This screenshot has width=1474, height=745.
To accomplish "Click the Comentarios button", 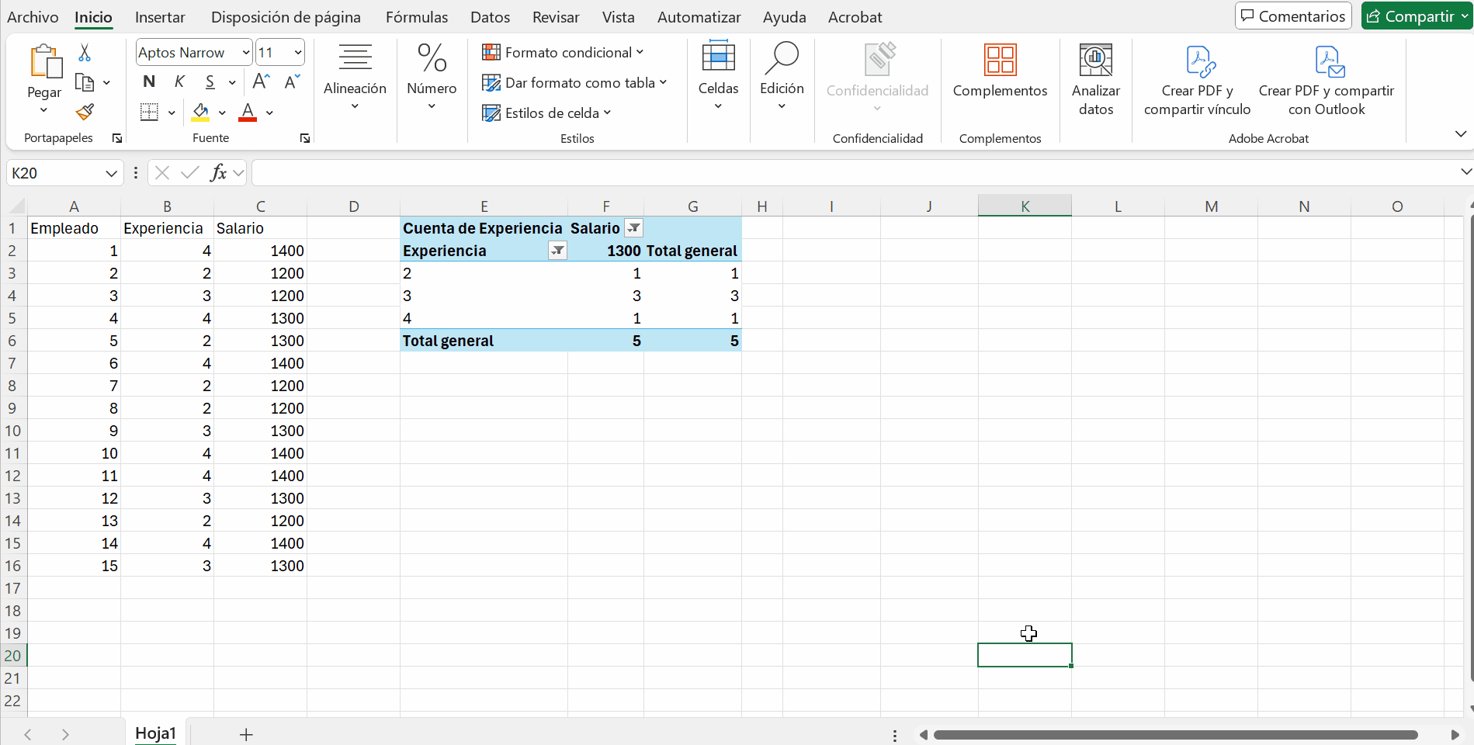I will coord(1293,16).
